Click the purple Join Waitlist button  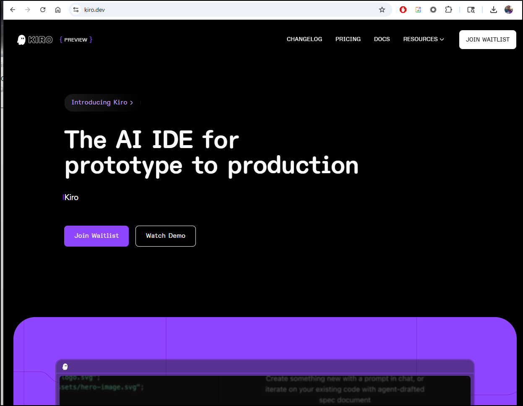96,236
